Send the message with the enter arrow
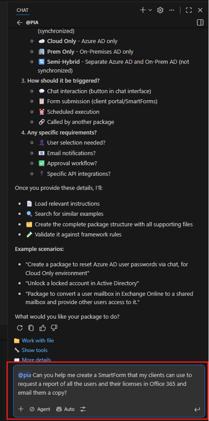The width and height of the screenshot is (209, 421). pos(197,409)
